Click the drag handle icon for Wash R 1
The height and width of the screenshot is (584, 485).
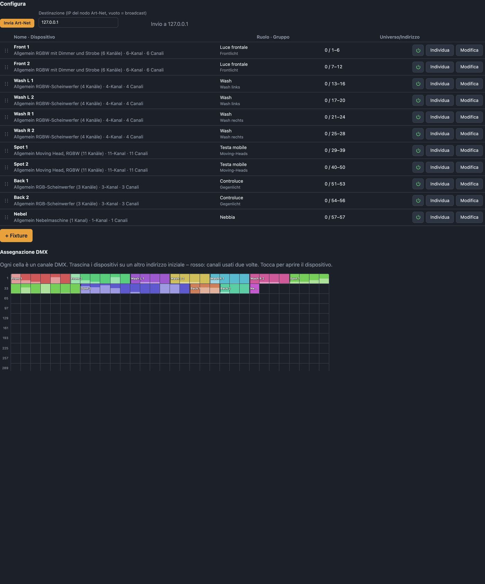click(x=6, y=117)
